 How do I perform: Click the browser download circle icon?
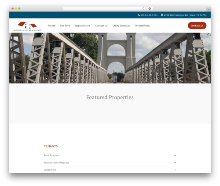[x=150, y=8]
